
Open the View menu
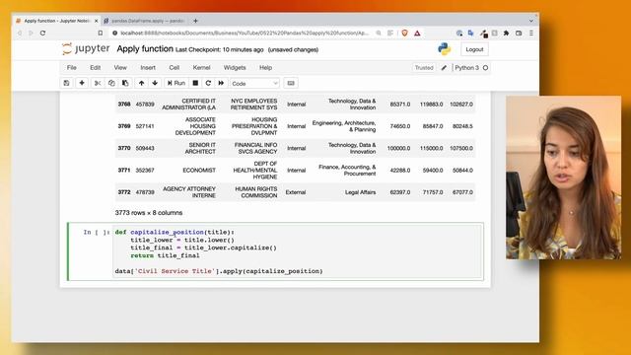click(120, 68)
